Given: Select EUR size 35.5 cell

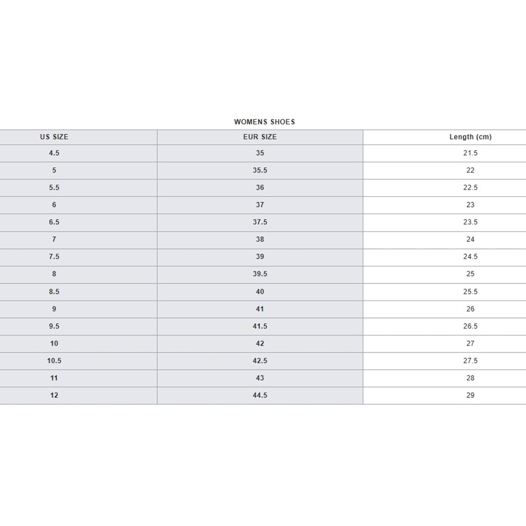Looking at the screenshot, I should [260, 171].
